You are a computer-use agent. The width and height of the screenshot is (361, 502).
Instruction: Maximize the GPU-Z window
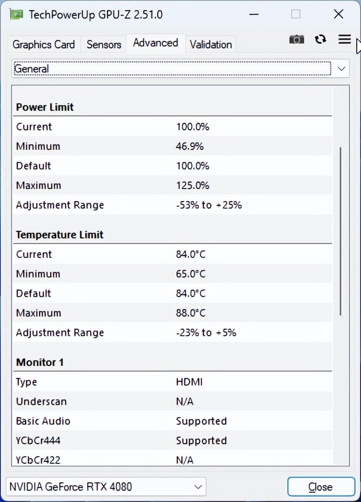[296, 14]
